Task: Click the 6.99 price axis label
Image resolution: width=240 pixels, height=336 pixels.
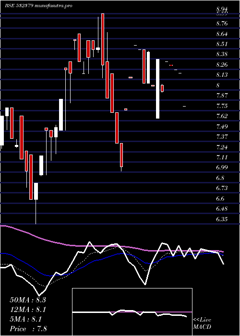Action: [222, 168]
